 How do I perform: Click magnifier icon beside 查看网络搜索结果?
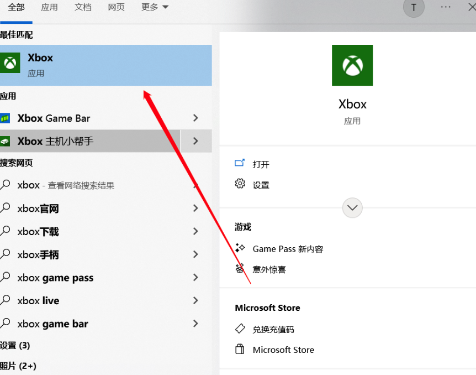pyautogui.click(x=5, y=185)
